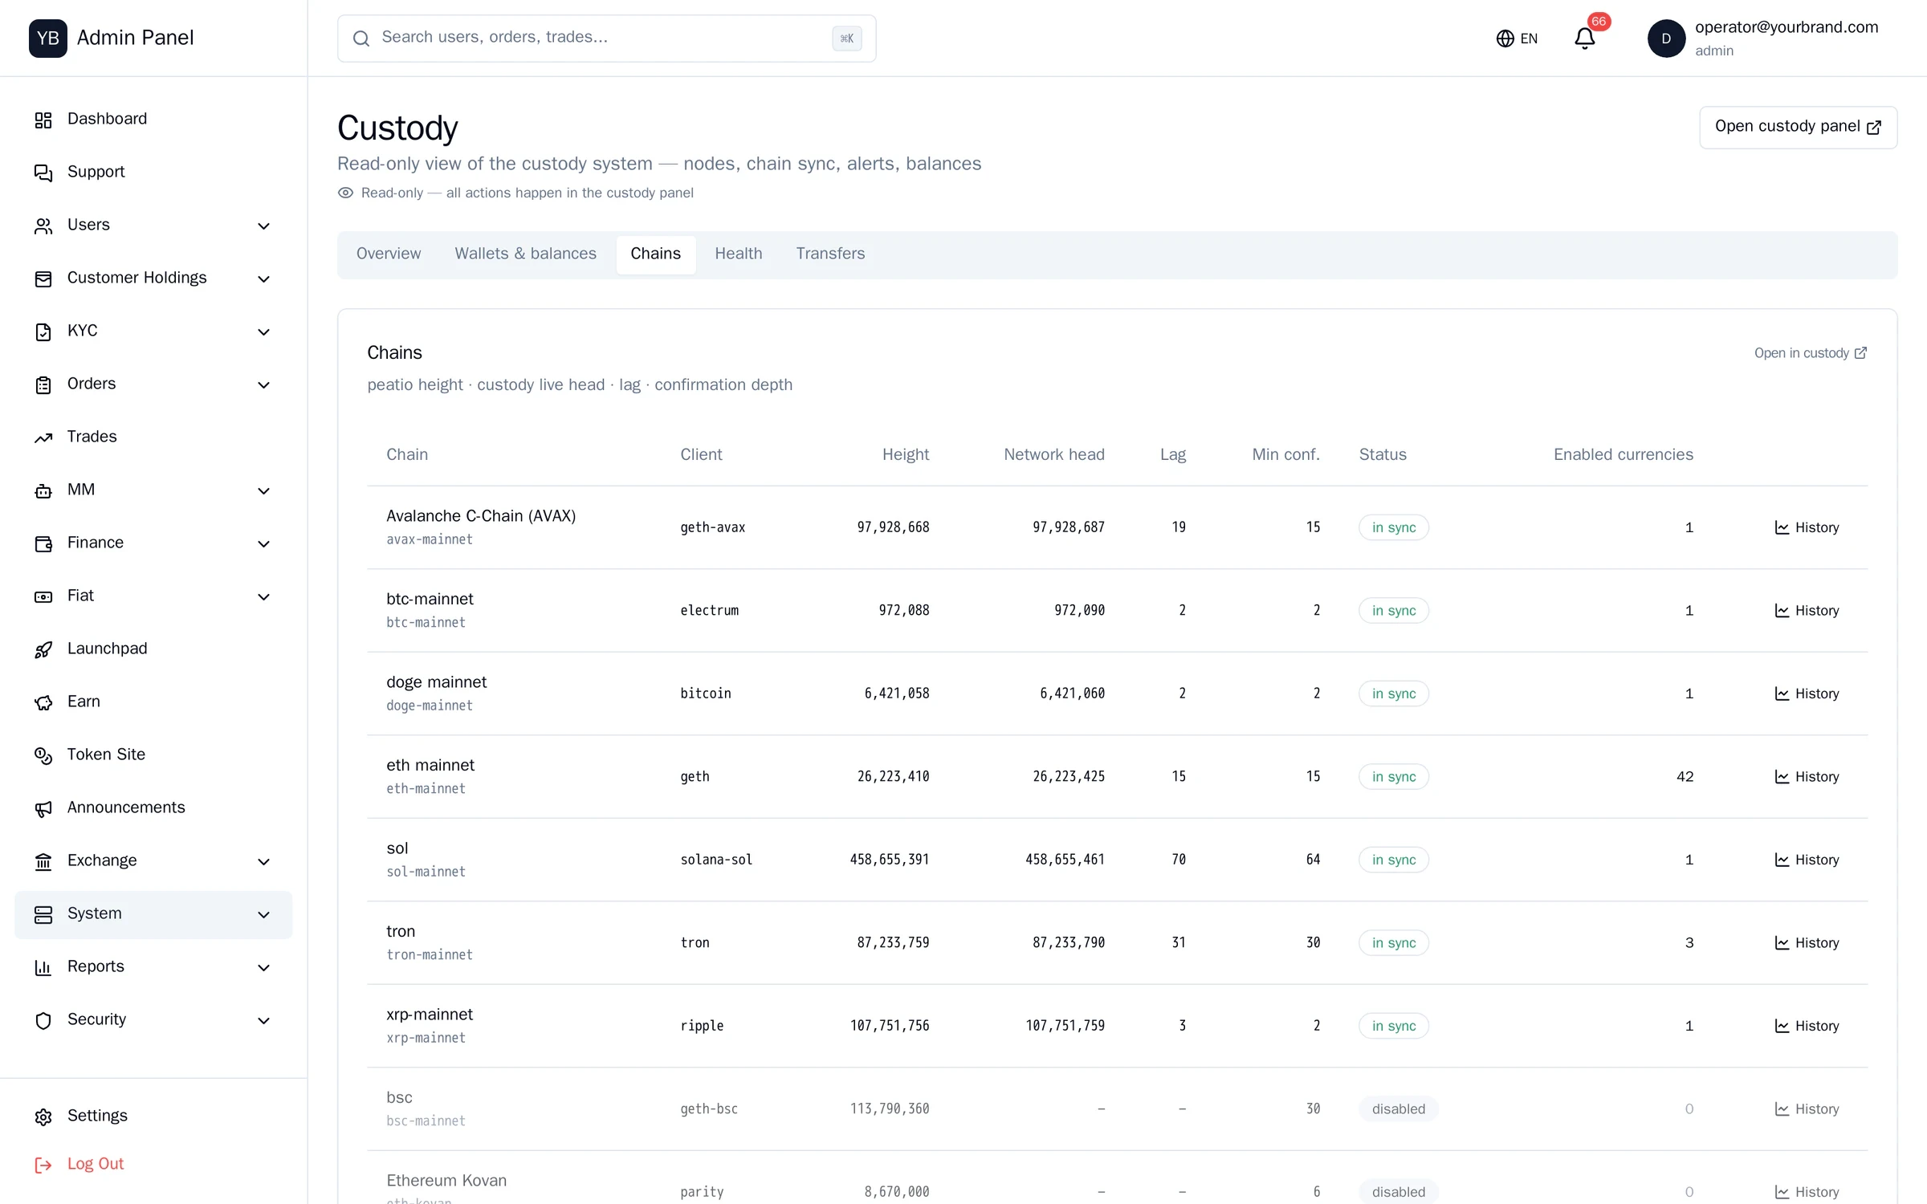The width and height of the screenshot is (1927, 1204).
Task: Expand the Exchange chevron
Action: click(263, 861)
